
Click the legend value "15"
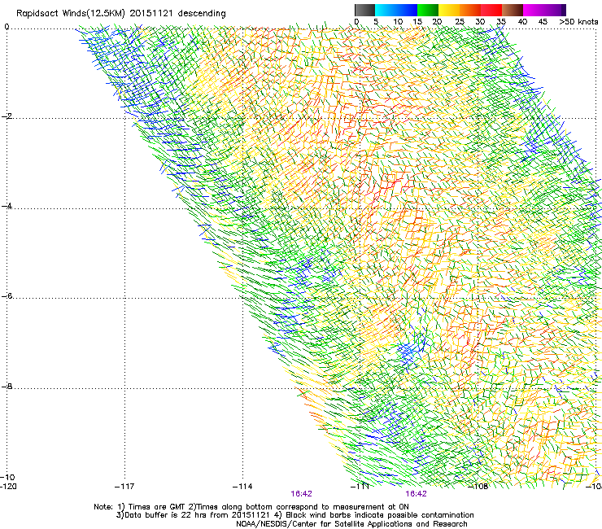click(417, 22)
